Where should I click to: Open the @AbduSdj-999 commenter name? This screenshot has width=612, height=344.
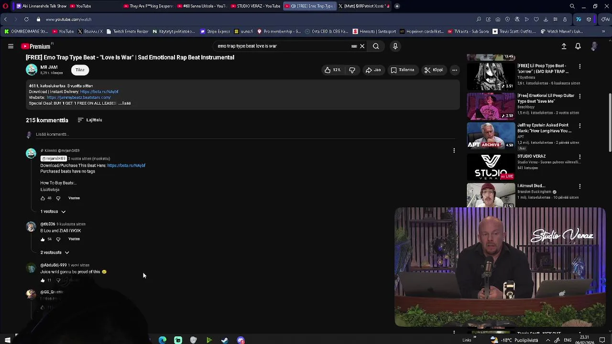tap(54, 265)
